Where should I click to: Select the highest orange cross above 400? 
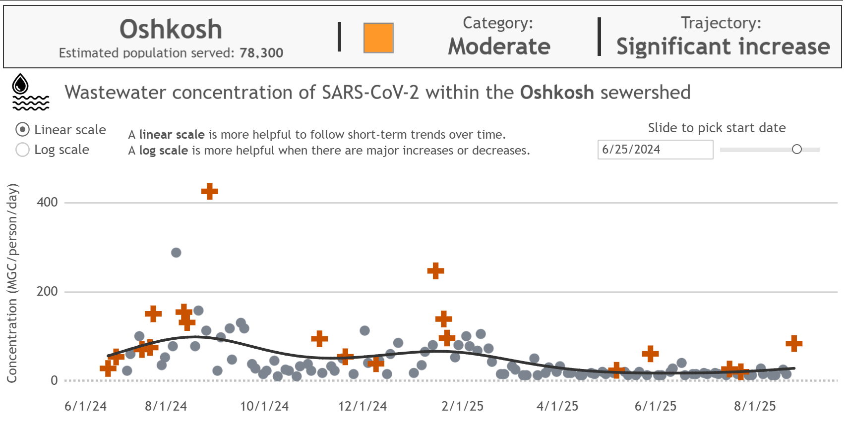click(209, 191)
